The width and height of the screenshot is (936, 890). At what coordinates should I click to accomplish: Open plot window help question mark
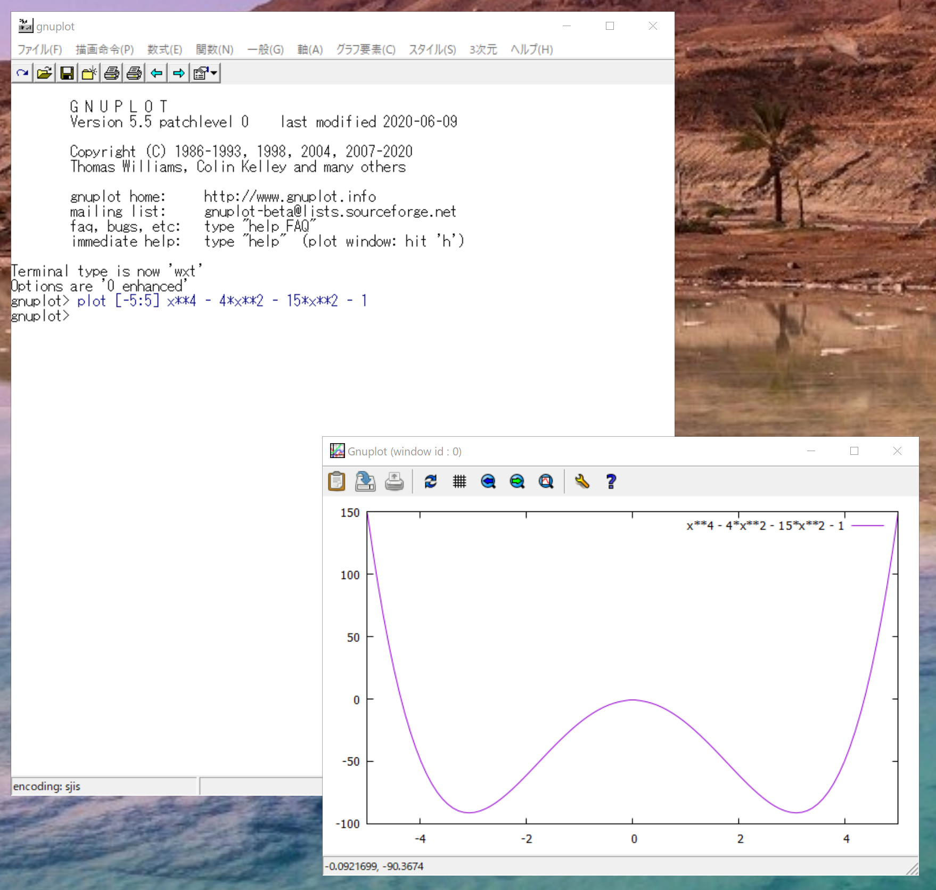pos(611,481)
